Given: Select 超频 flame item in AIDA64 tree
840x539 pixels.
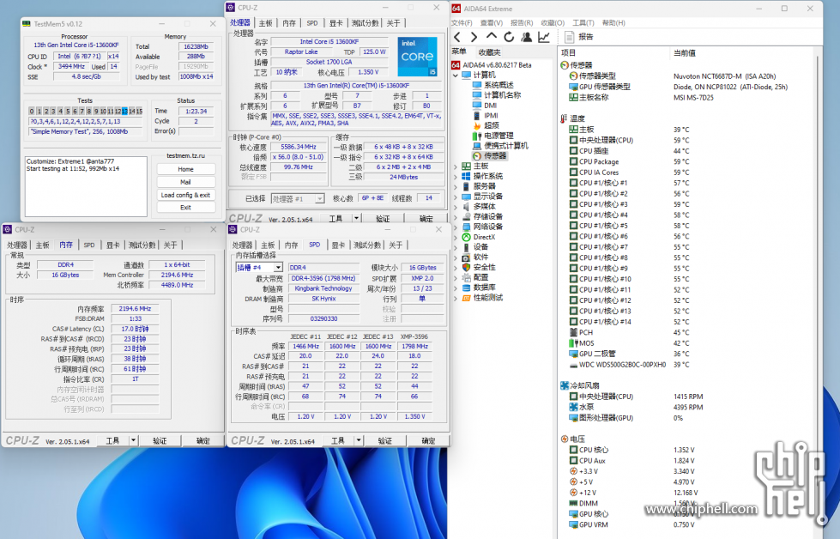Looking at the screenshot, I should (x=486, y=125).
